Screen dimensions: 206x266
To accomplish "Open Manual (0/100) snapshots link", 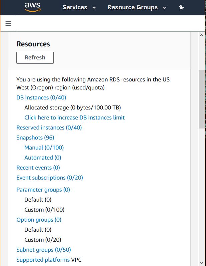I will click(44, 148).
